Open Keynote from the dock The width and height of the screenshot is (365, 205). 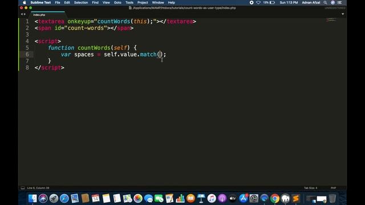201,199
